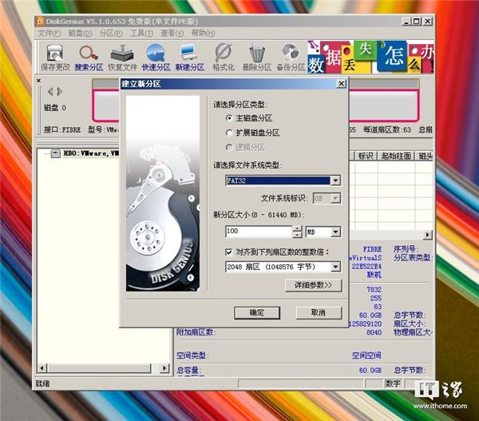The width and height of the screenshot is (479, 421).
Task: Click the data loss advertisement banner
Action: [370, 58]
